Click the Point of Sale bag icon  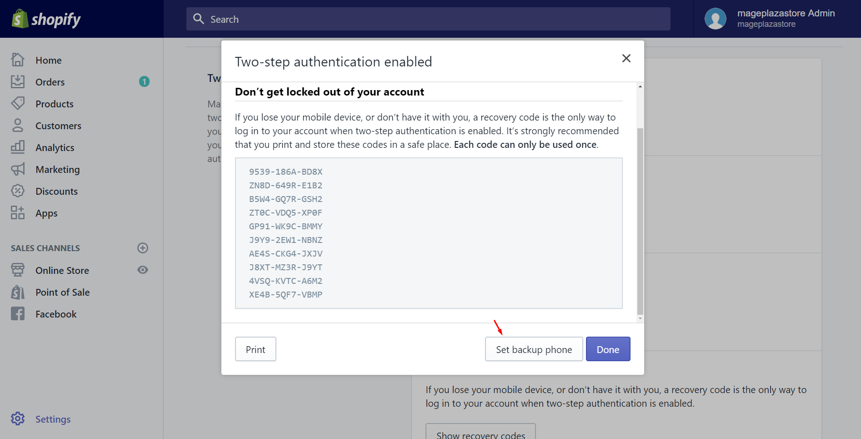(x=18, y=292)
